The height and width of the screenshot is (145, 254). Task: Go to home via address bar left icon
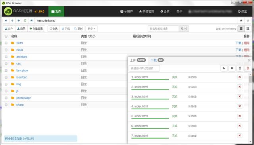pos(32,21)
